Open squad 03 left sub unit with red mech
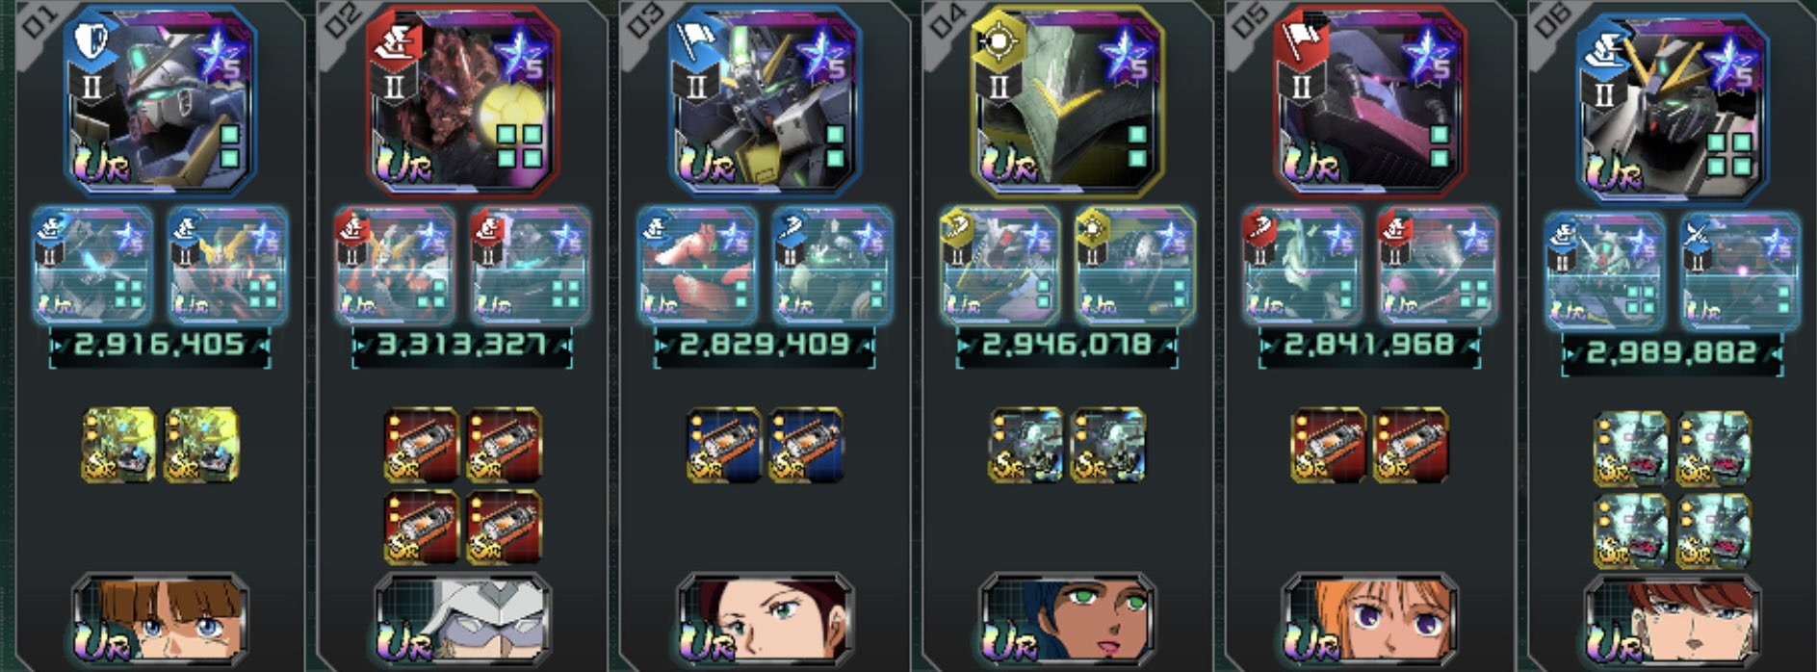Viewport: 1817px width, 672px height. click(697, 265)
